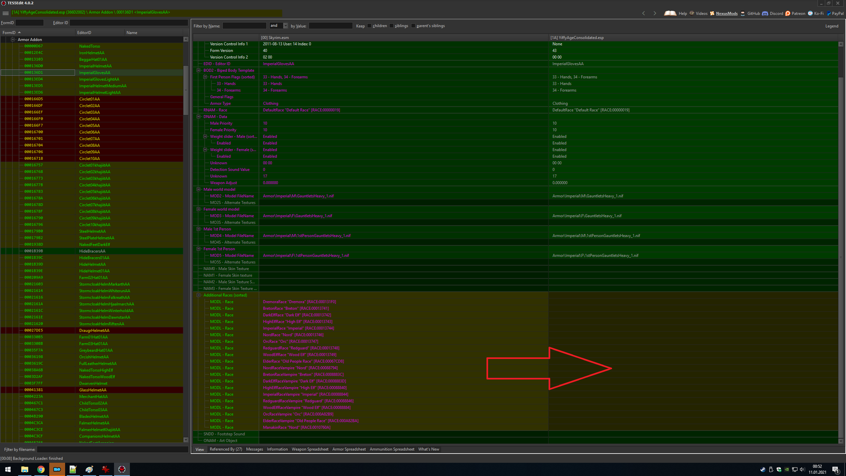Image resolution: width=846 pixels, height=476 pixels.
Task: Select GlassHelmetAA record in tree
Action: pyautogui.click(x=92, y=390)
